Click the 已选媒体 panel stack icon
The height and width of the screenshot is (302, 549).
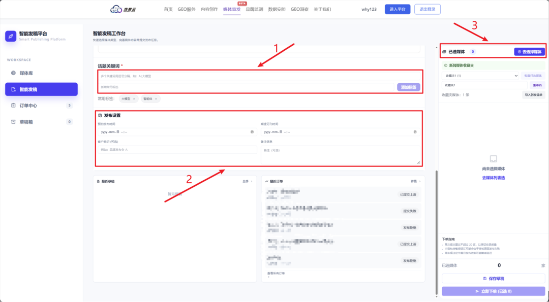coord(444,52)
